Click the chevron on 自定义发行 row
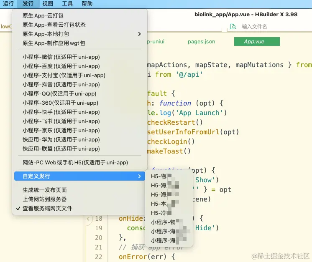The width and height of the screenshot is (312, 262). [140, 176]
